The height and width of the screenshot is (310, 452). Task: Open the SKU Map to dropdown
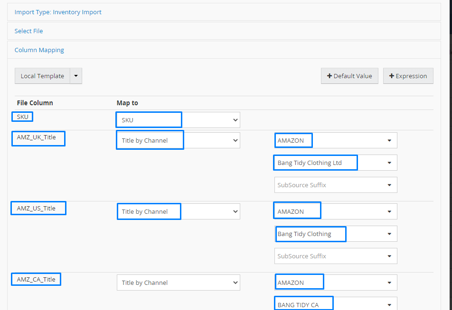(178, 120)
